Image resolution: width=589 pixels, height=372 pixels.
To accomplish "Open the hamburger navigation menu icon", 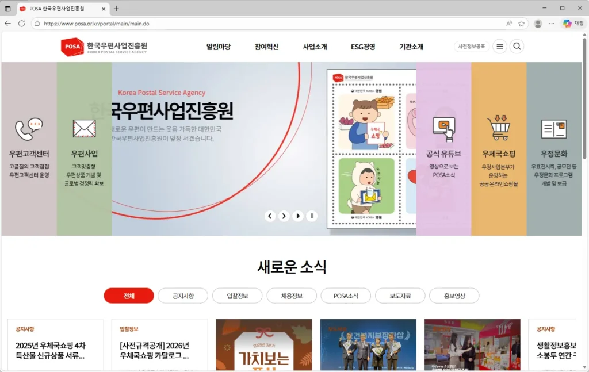I will coord(499,46).
